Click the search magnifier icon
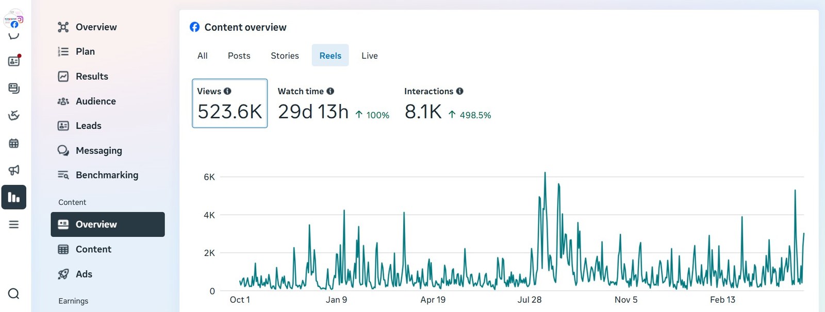Image resolution: width=825 pixels, height=312 pixels. [x=14, y=293]
